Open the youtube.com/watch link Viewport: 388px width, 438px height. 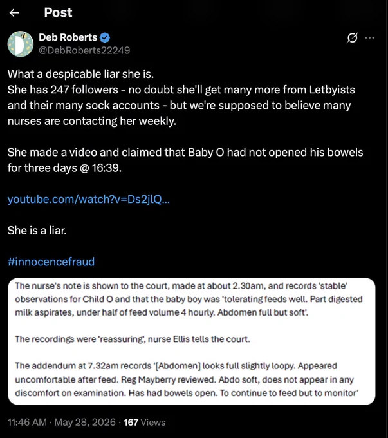point(89,199)
